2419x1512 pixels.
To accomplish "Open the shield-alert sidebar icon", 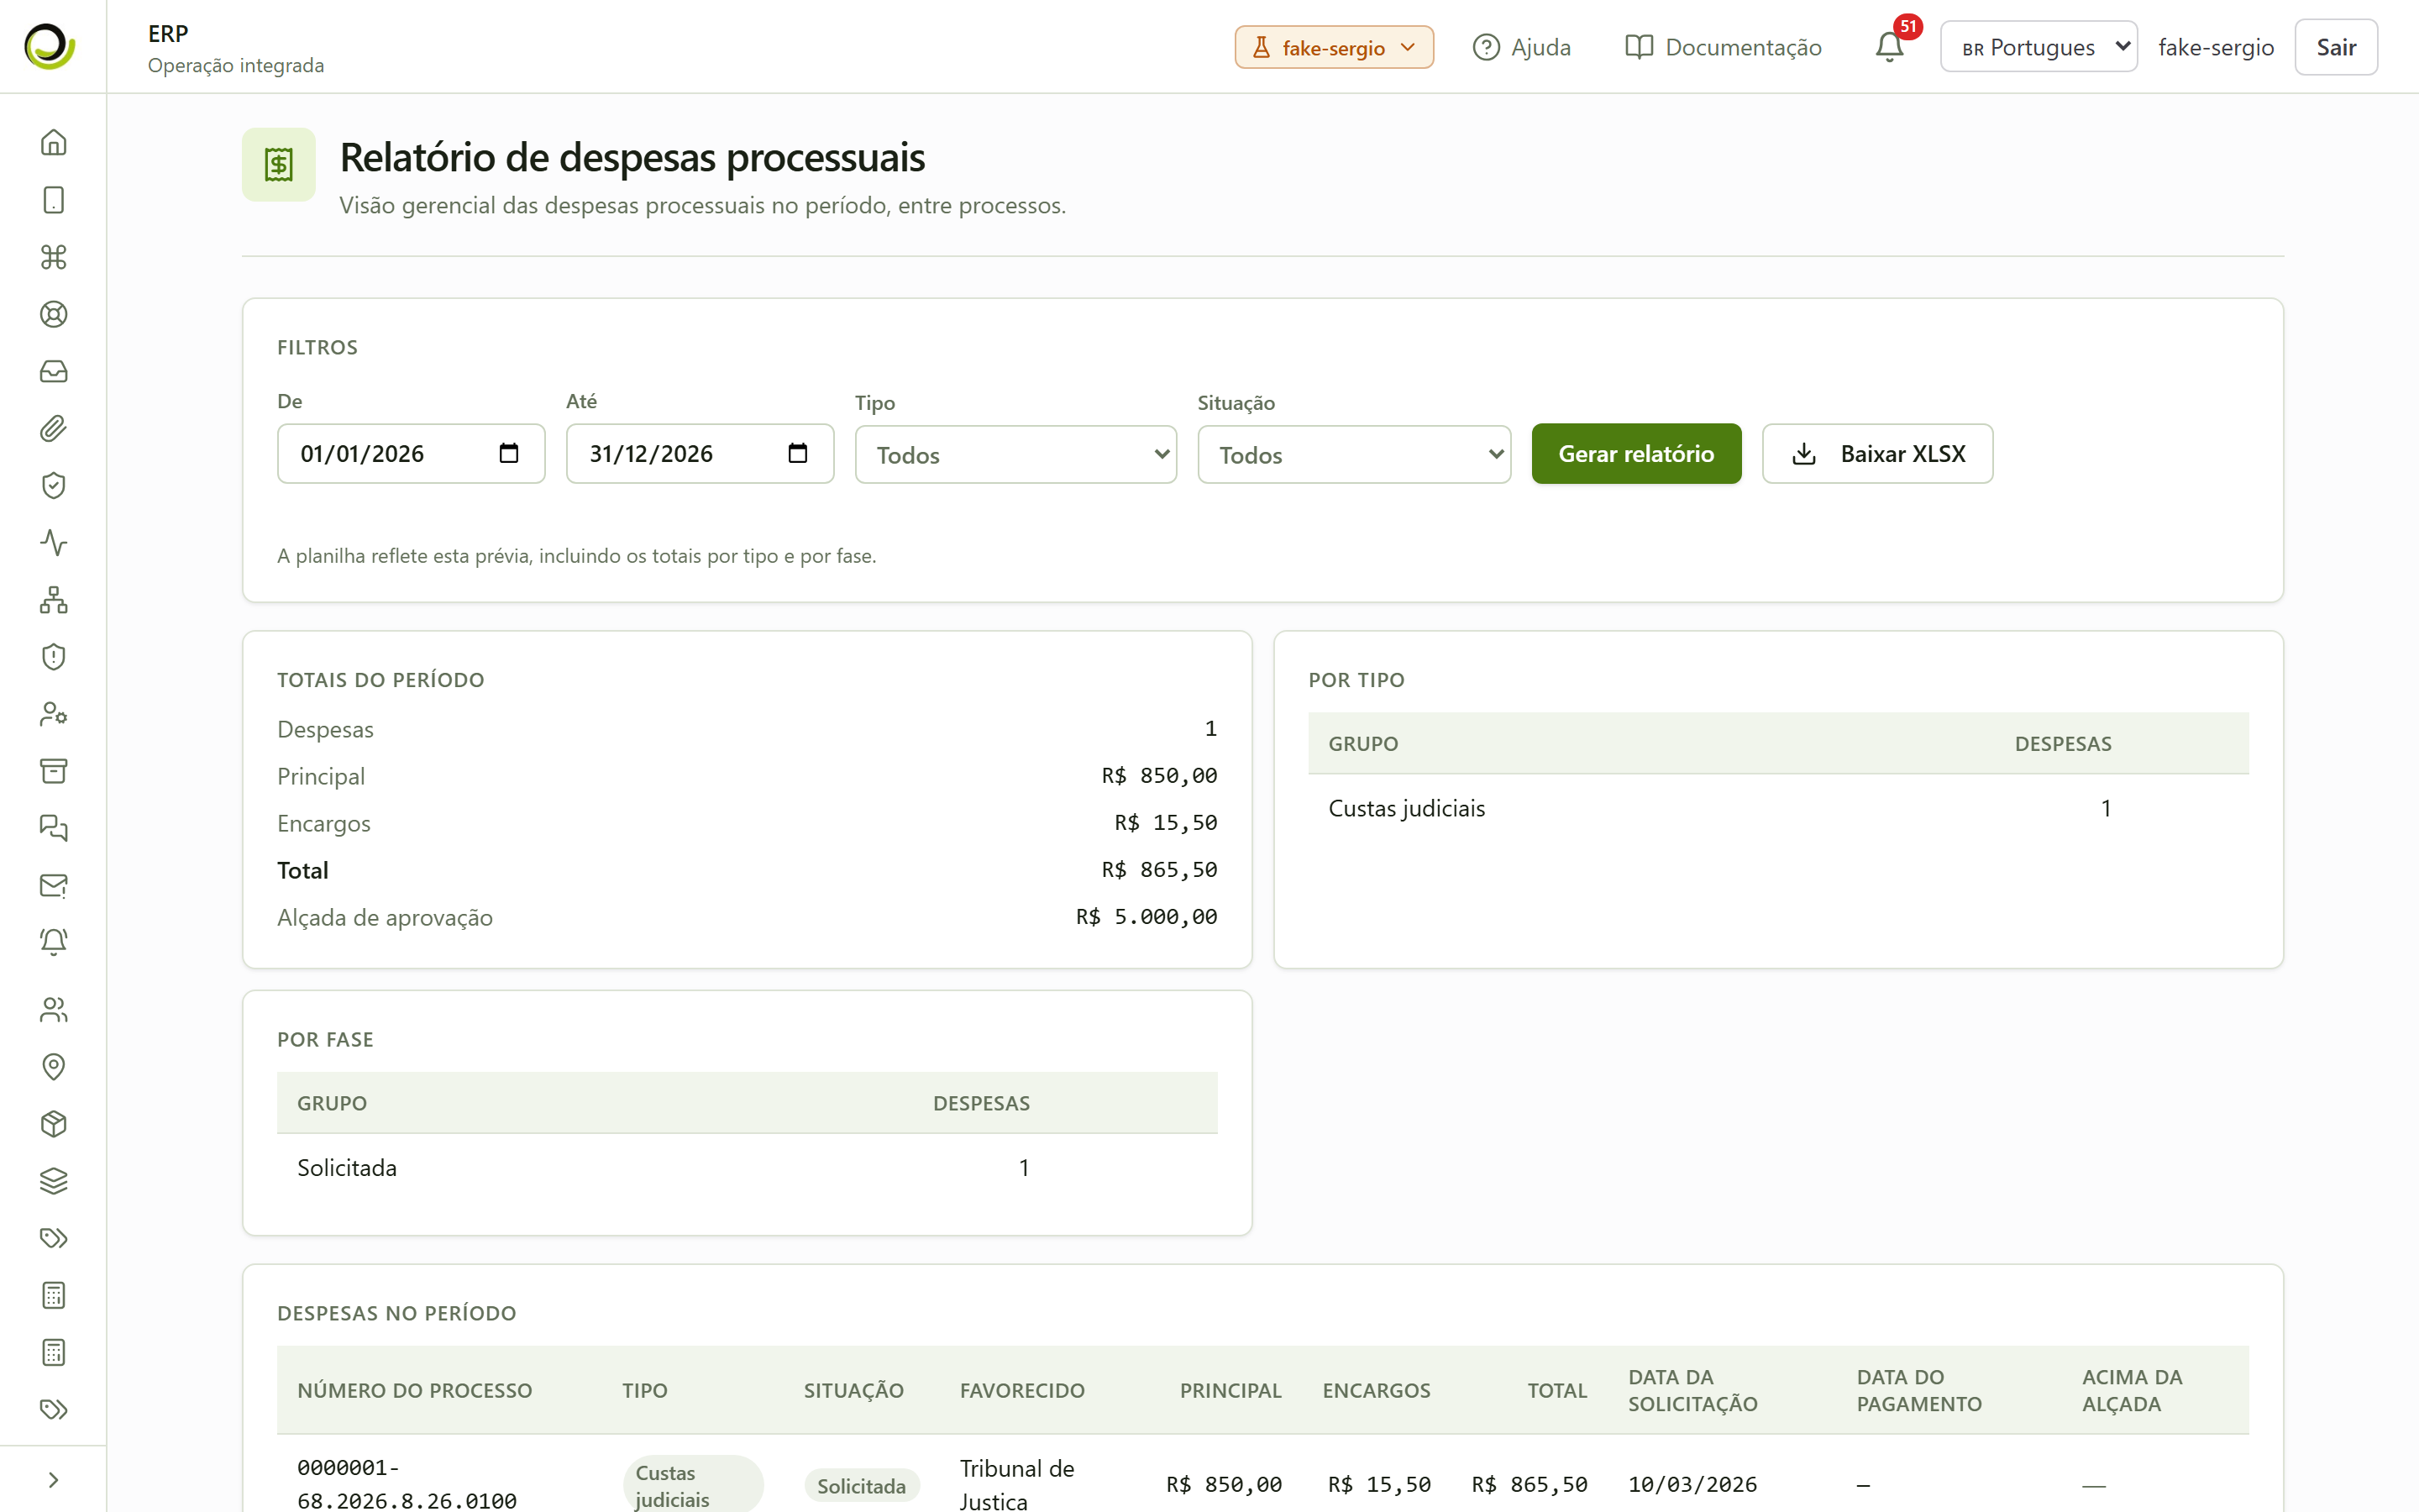I will (x=53, y=657).
